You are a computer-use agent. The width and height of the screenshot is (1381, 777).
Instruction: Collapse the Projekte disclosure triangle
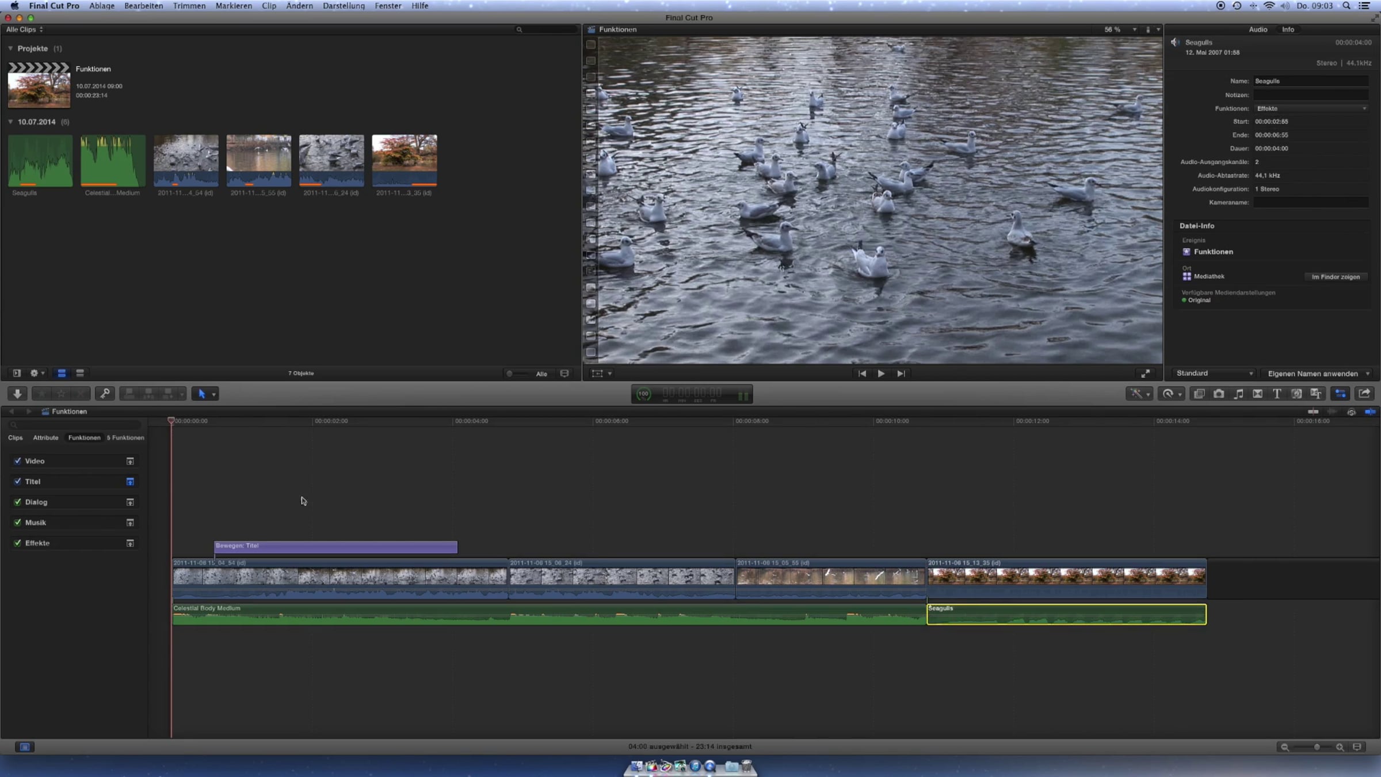click(x=10, y=48)
